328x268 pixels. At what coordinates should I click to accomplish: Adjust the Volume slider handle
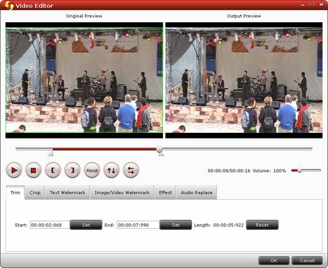(x=300, y=170)
